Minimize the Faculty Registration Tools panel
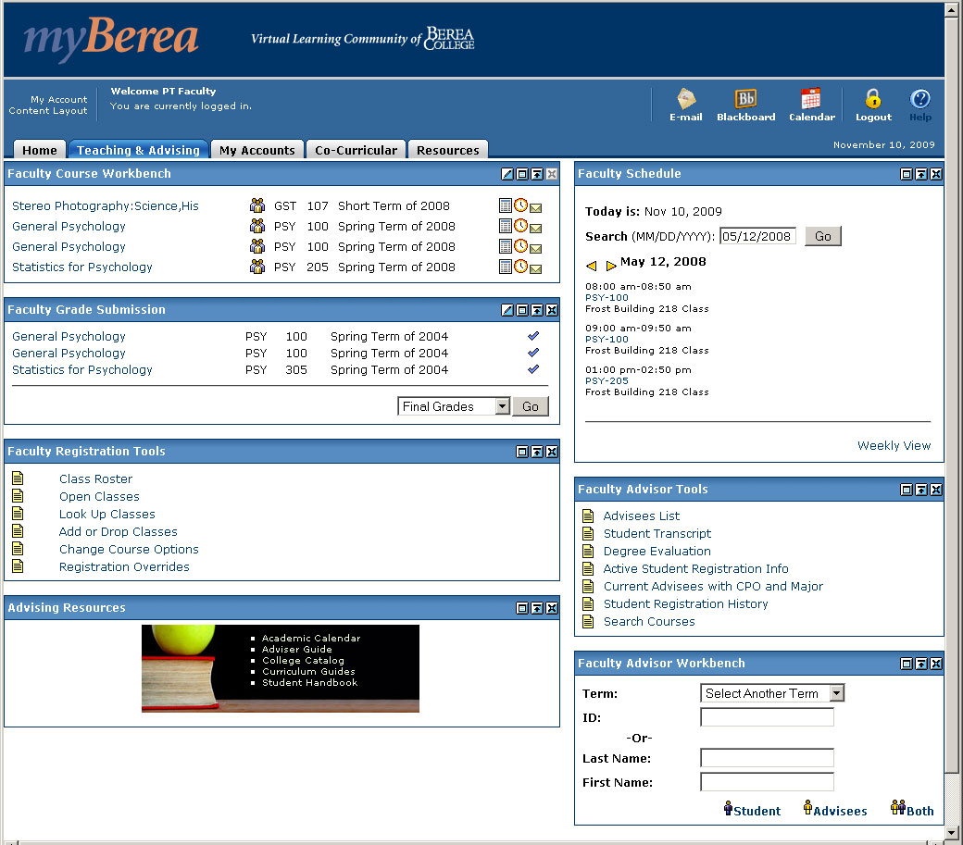963x845 pixels. [537, 453]
